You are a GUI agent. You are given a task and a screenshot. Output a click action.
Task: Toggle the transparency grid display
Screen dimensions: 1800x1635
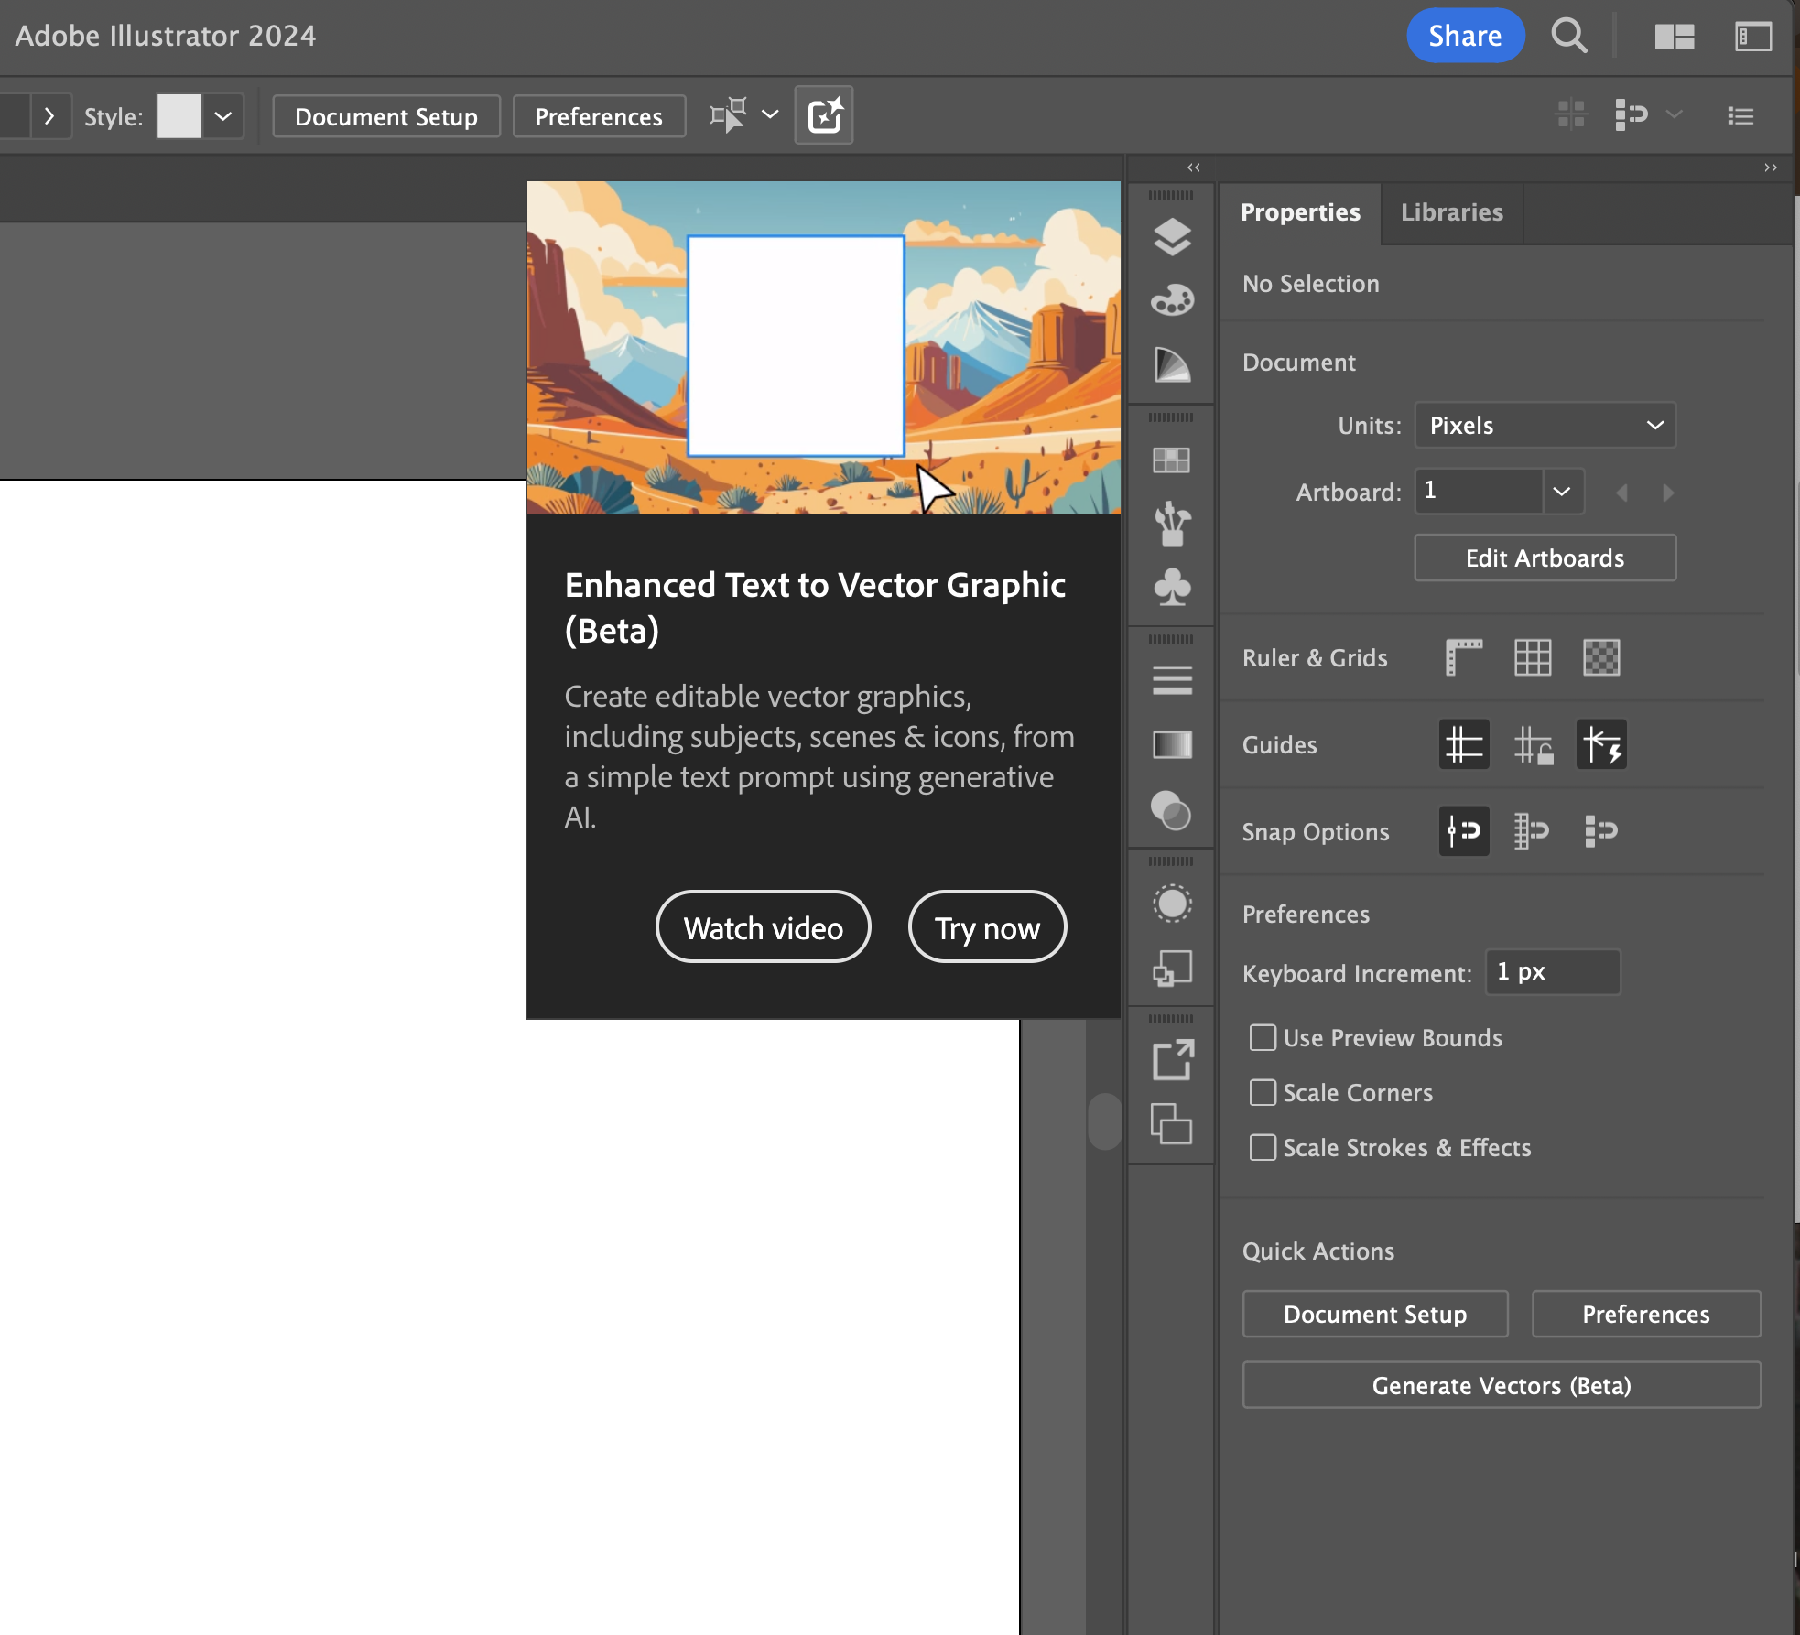(1603, 657)
